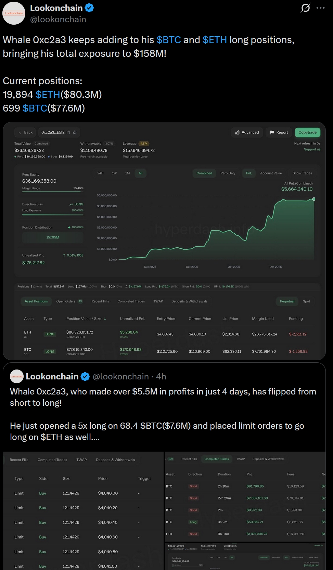Select the 1W time range
Viewport: 333px width, 570px height.
114,173
